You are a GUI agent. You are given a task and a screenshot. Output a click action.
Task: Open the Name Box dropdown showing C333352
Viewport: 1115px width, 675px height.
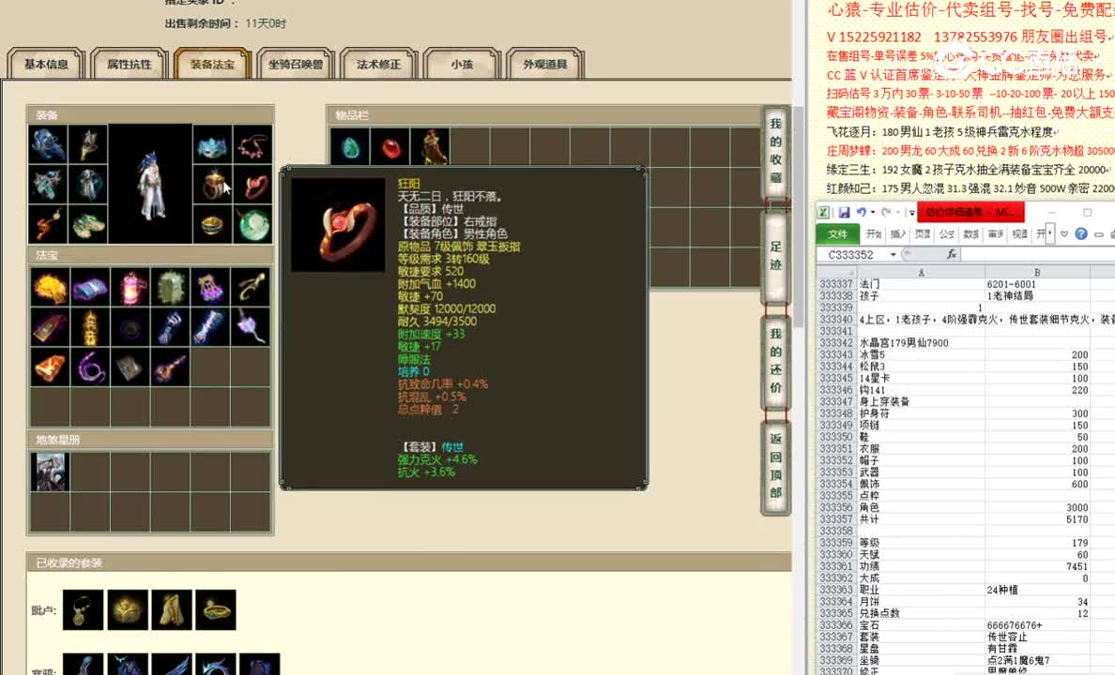pos(893,253)
